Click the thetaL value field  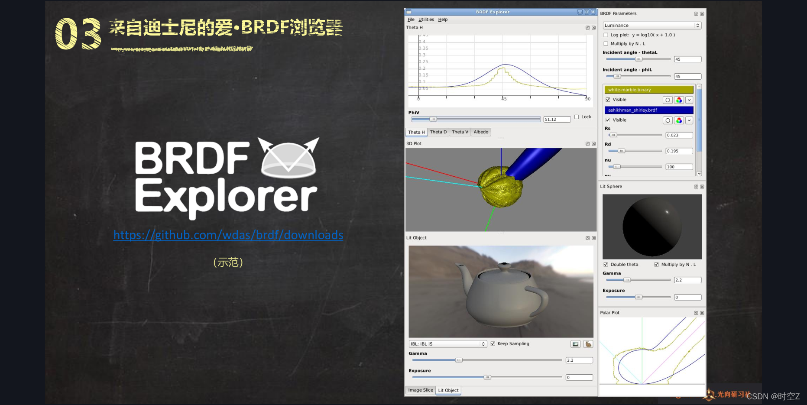pos(687,59)
